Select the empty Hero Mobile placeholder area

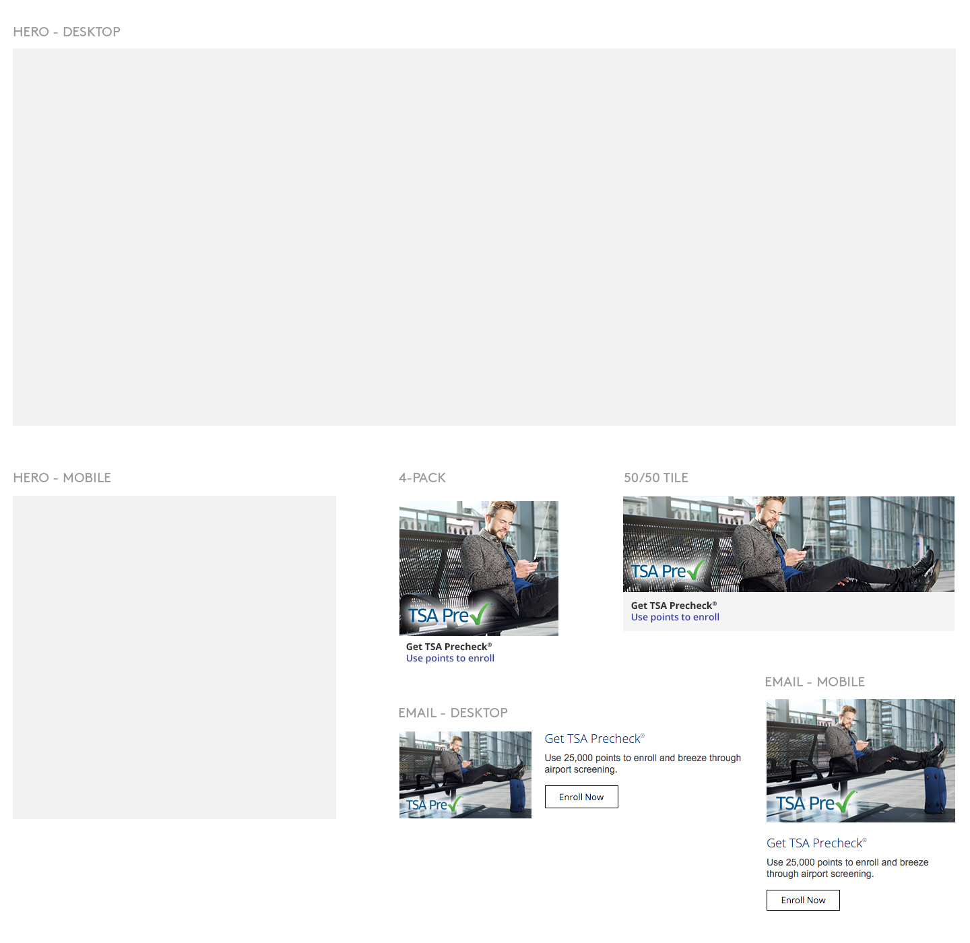tap(174, 657)
